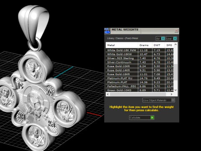Viewport: 201px width, 151px height.
Task: Click the 7.08 DWT value
Action: click(x=157, y=74)
